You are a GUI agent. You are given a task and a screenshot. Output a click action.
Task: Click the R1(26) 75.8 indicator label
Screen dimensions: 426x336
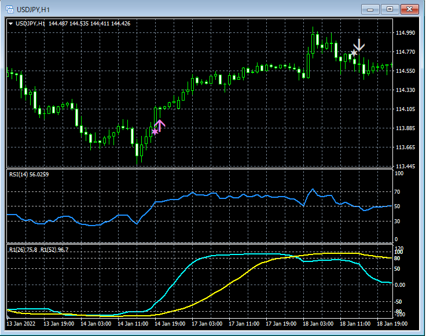(23, 250)
